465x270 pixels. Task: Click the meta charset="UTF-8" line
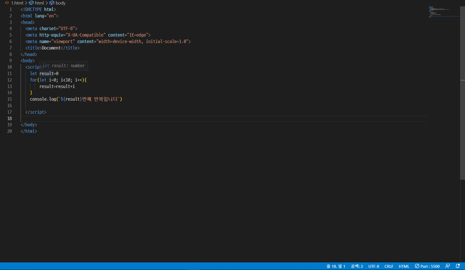(51, 28)
